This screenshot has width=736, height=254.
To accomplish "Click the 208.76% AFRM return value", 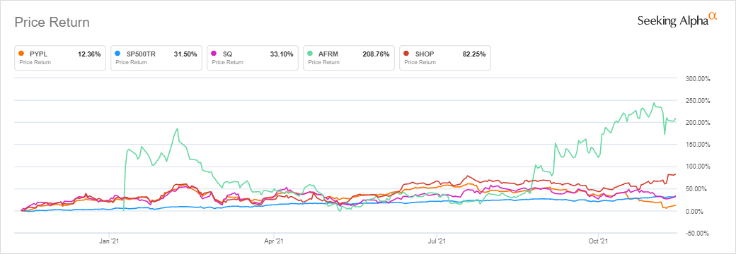I will [376, 54].
